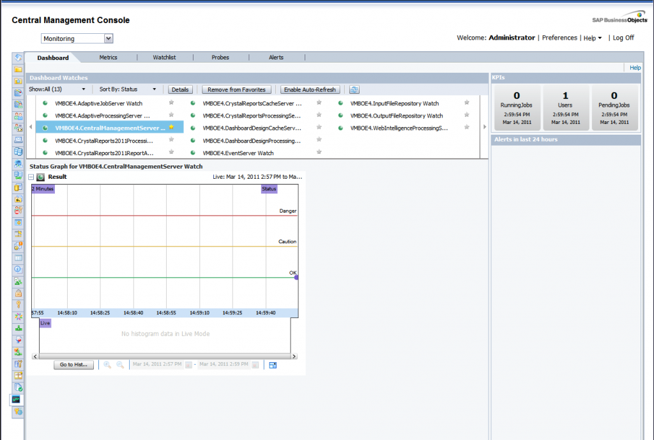654x440 pixels.
Task: Open the blue info circle sidebar icon
Action: click(x=18, y=269)
